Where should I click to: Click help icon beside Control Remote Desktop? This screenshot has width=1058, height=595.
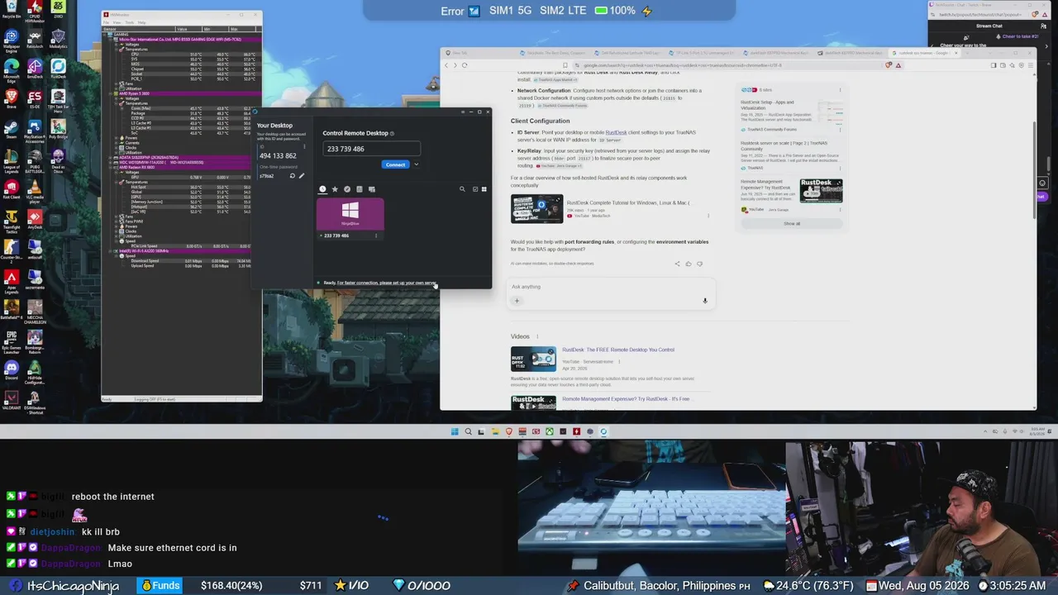click(392, 133)
